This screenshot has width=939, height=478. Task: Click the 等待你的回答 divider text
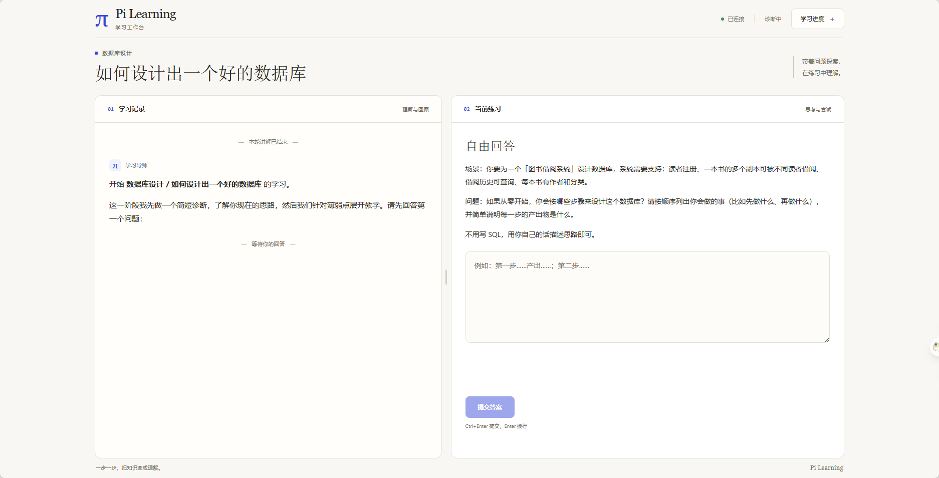pyautogui.click(x=268, y=244)
